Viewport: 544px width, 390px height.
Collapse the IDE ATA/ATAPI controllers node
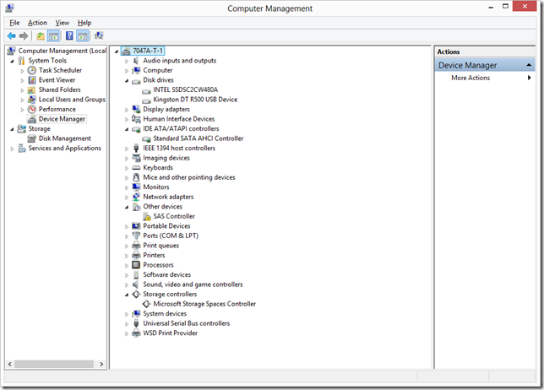[127, 129]
